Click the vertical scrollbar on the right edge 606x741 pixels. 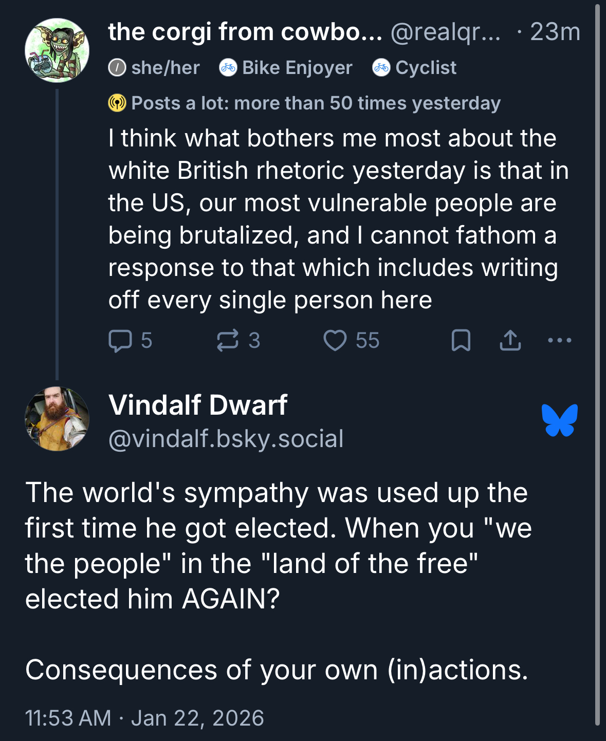(597, 360)
